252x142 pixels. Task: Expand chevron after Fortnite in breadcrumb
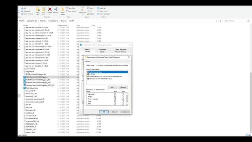click(47, 21)
